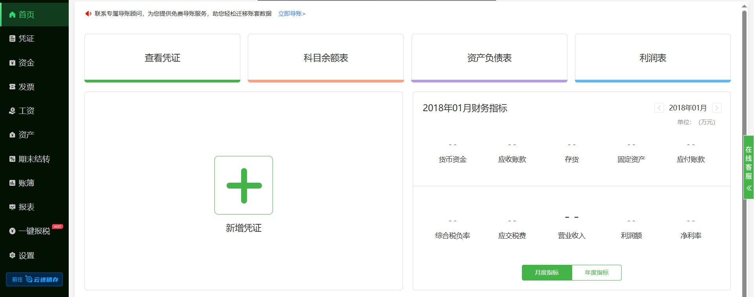Switch to 月度指标 monthly indicators
Screen dimensions: 754x297
click(x=547, y=273)
